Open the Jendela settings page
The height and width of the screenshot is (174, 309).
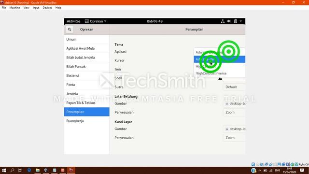[87, 94]
